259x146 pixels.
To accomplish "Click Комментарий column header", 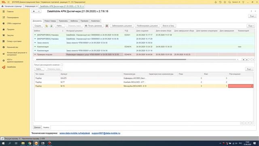I will pyautogui.click(x=246, y=31).
